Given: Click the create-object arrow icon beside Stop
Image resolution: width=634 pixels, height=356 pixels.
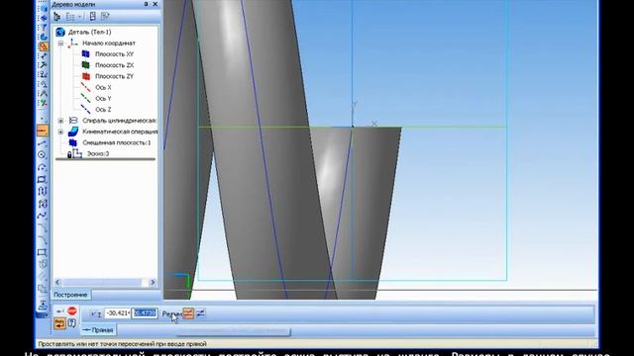Looking at the screenshot, I should click(59, 311).
